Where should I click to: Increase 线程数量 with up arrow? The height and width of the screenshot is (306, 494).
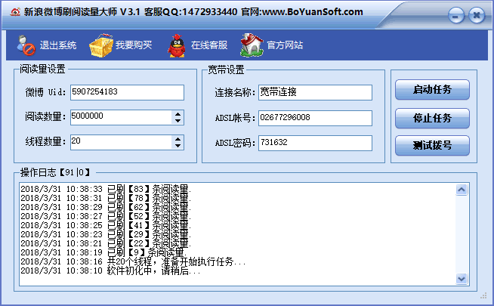point(178,139)
